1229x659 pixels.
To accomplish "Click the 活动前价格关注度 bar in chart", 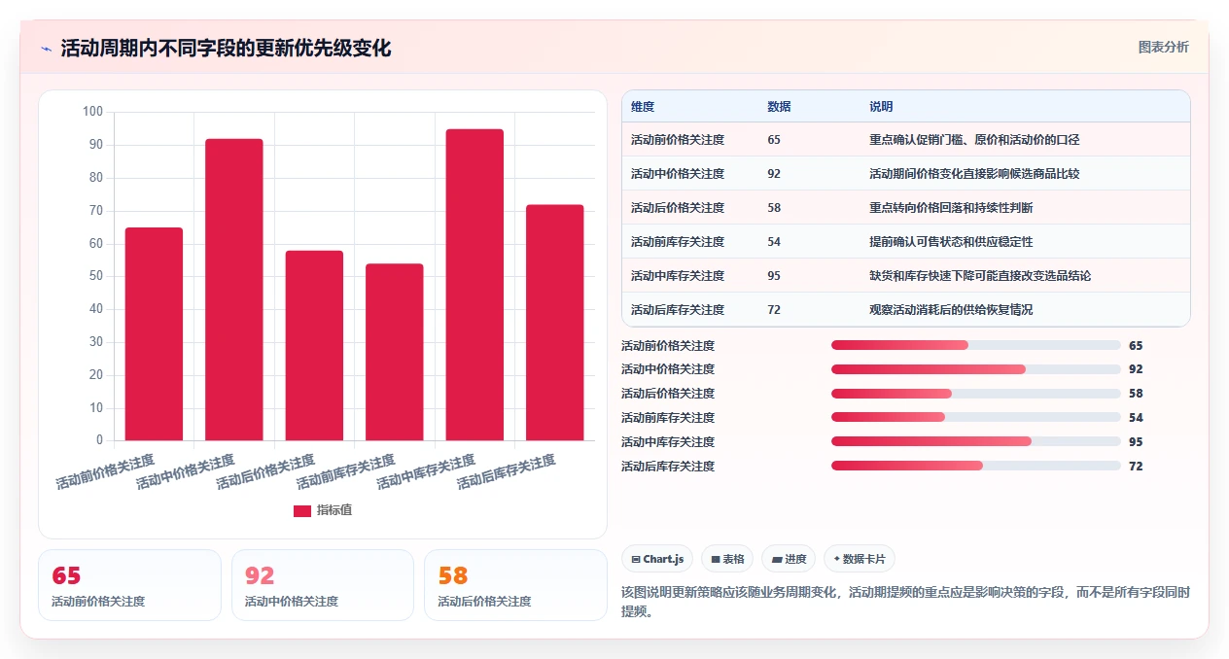I will click(155, 334).
